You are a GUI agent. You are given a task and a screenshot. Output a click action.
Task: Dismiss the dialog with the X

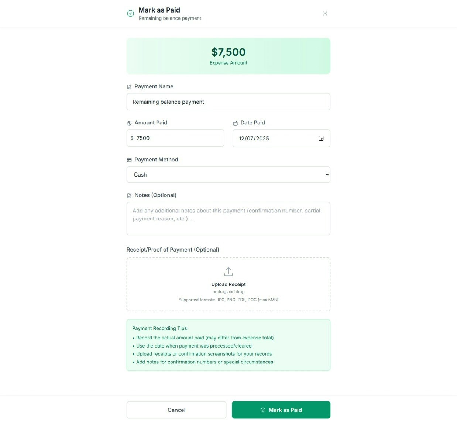click(325, 13)
